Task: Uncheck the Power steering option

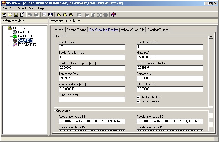Action: (x=138, y=101)
